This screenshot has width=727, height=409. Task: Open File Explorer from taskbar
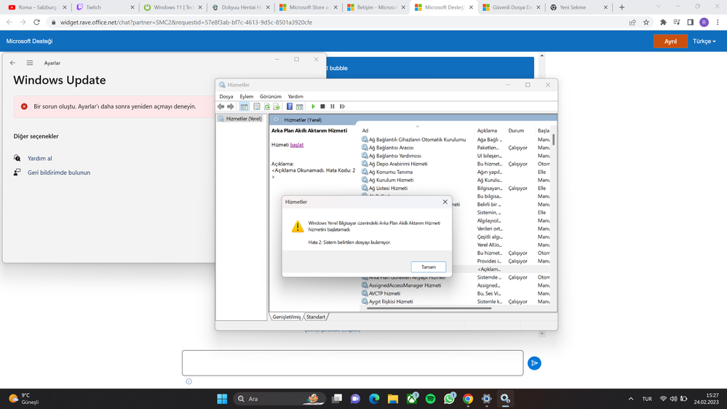click(393, 399)
